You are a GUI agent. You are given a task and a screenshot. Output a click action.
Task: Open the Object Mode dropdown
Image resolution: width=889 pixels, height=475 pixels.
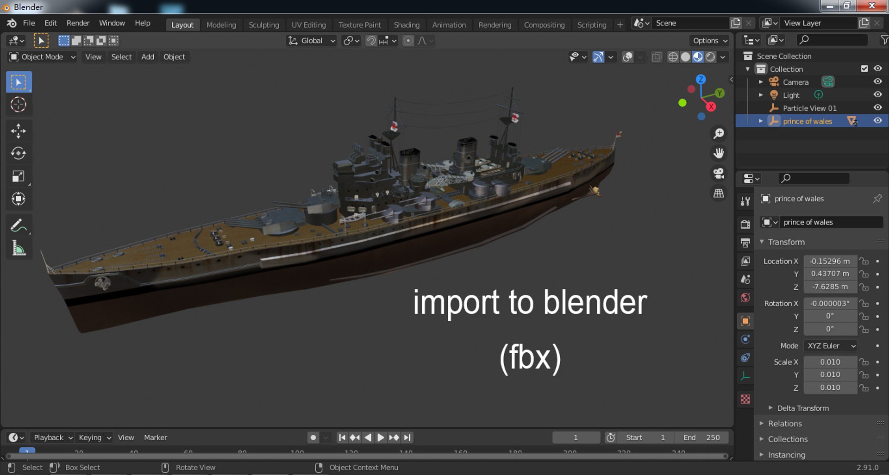(x=42, y=57)
